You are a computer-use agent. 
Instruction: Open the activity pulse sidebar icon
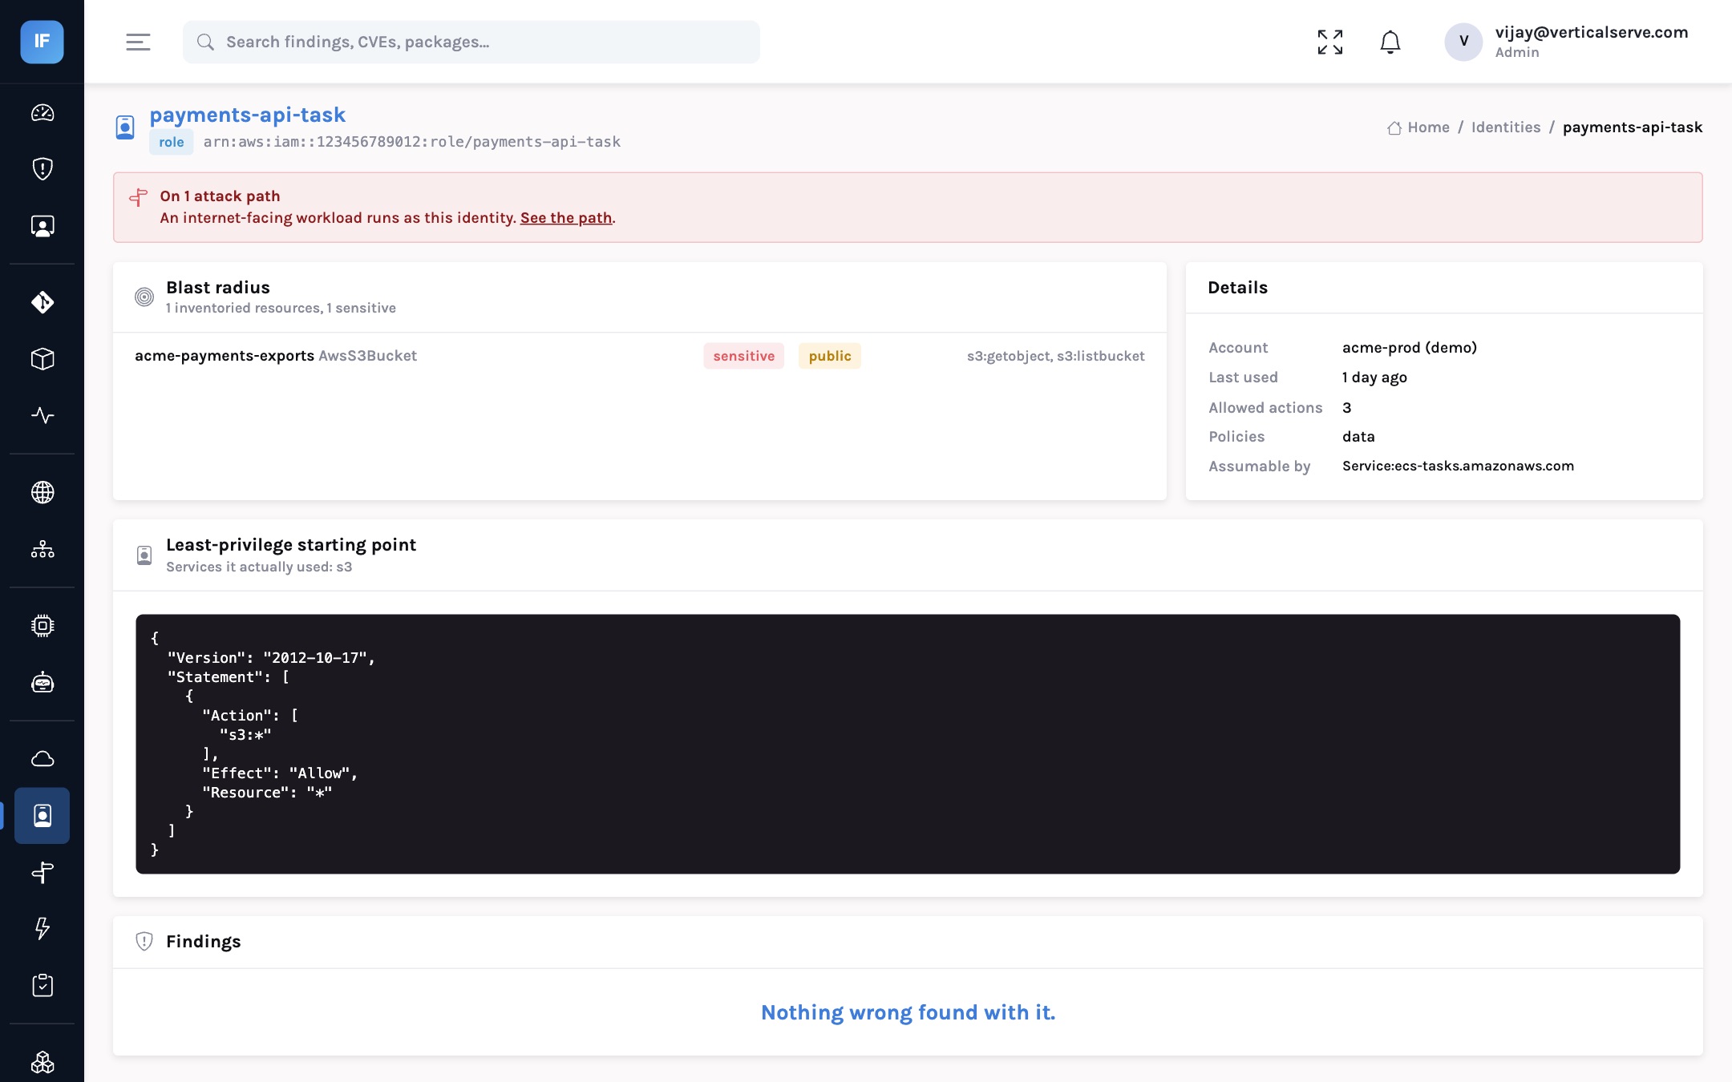point(42,415)
